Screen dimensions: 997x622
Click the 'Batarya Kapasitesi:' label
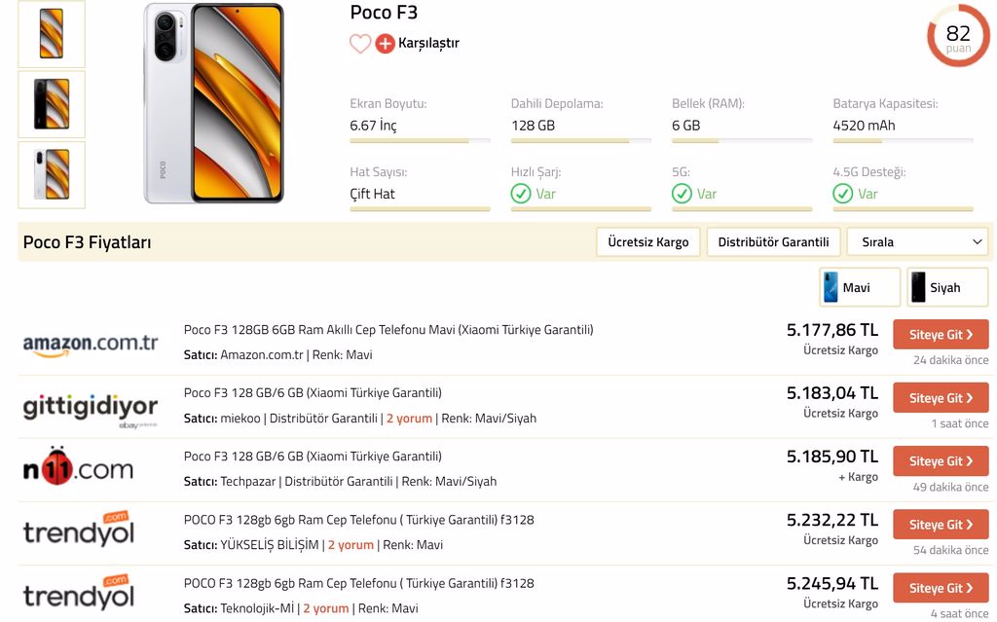(885, 103)
